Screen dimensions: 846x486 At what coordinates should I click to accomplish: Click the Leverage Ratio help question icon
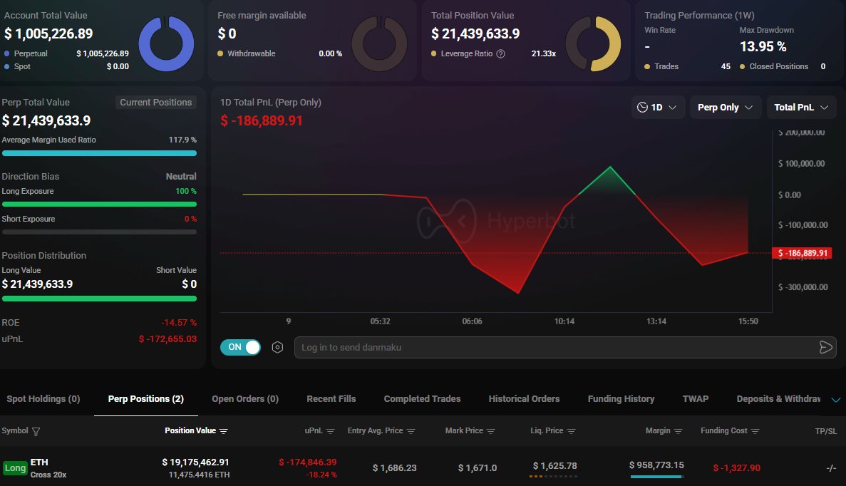tap(501, 53)
